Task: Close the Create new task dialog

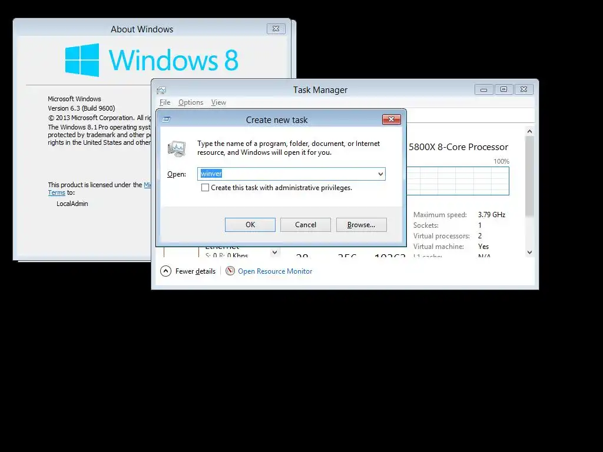Action: click(392, 119)
